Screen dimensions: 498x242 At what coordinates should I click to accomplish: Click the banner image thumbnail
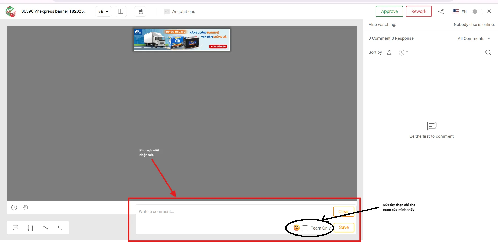tap(182, 40)
